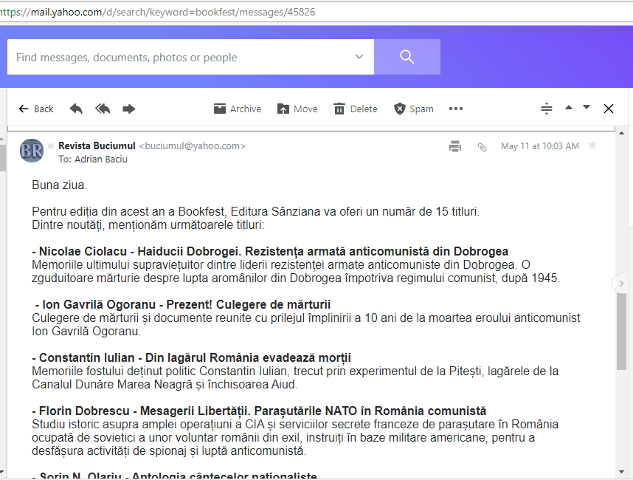Close the open email view

(x=609, y=109)
